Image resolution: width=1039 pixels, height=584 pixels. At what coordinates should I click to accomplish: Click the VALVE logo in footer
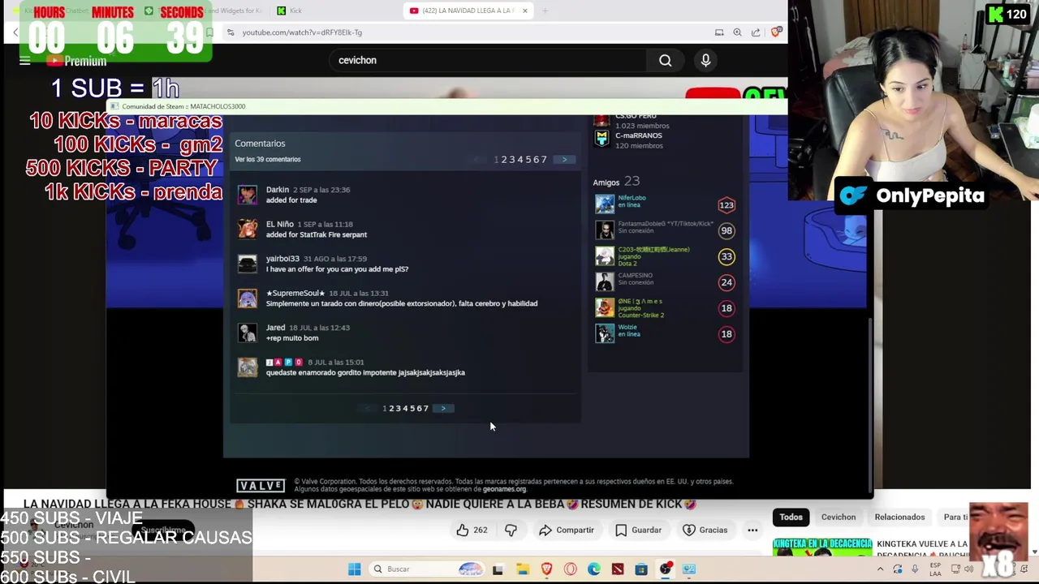point(261,485)
